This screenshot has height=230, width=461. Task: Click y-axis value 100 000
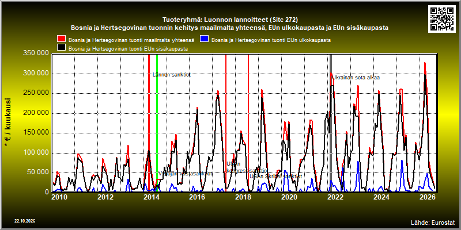[36, 152]
